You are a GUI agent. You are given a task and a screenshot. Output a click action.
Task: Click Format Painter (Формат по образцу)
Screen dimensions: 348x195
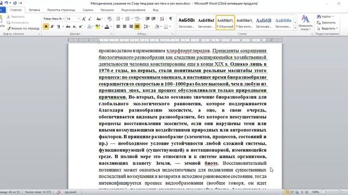point(23,28)
